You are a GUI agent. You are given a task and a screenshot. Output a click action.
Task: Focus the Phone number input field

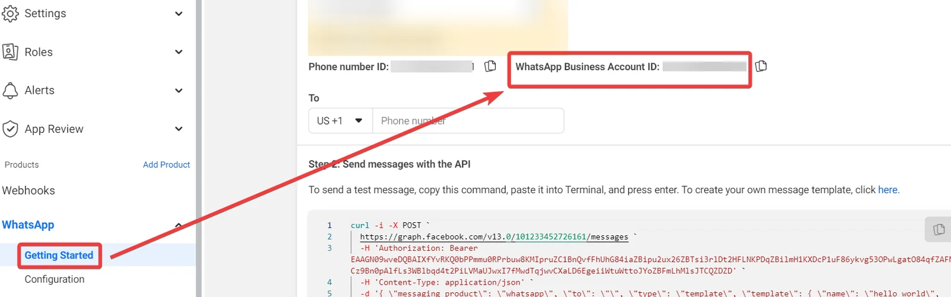click(x=468, y=120)
